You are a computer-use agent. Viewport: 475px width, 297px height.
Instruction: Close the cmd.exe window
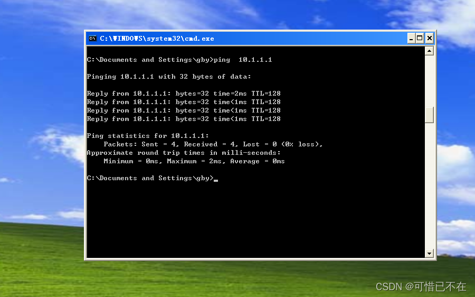coord(429,38)
